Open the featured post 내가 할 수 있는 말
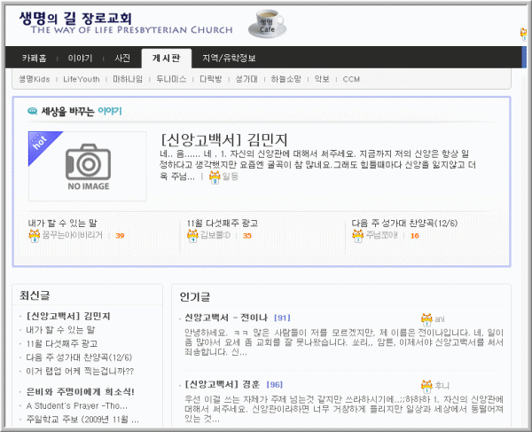The height and width of the screenshot is (432, 532). pyautogui.click(x=62, y=223)
